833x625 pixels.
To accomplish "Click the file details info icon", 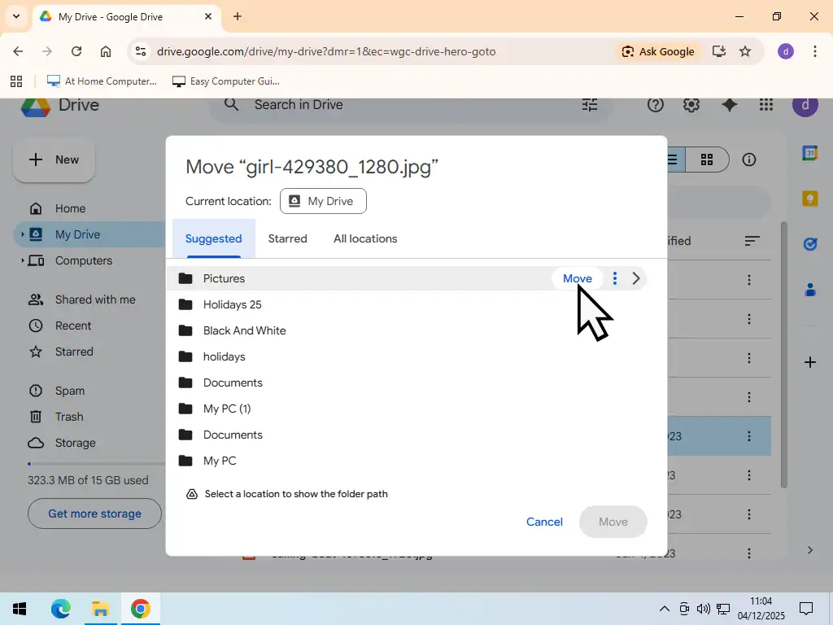I will 748,160.
